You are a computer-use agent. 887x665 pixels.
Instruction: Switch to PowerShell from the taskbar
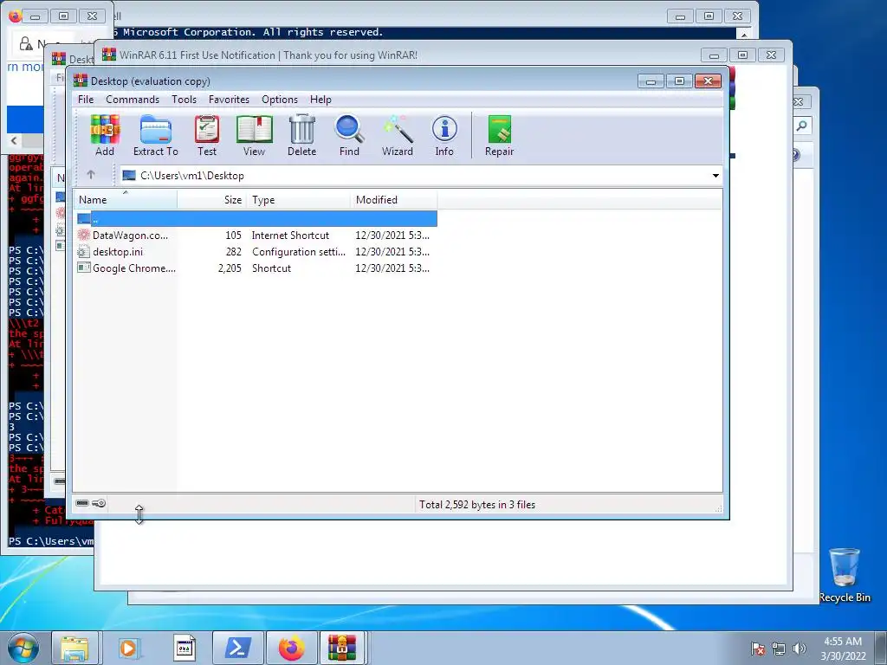237,648
